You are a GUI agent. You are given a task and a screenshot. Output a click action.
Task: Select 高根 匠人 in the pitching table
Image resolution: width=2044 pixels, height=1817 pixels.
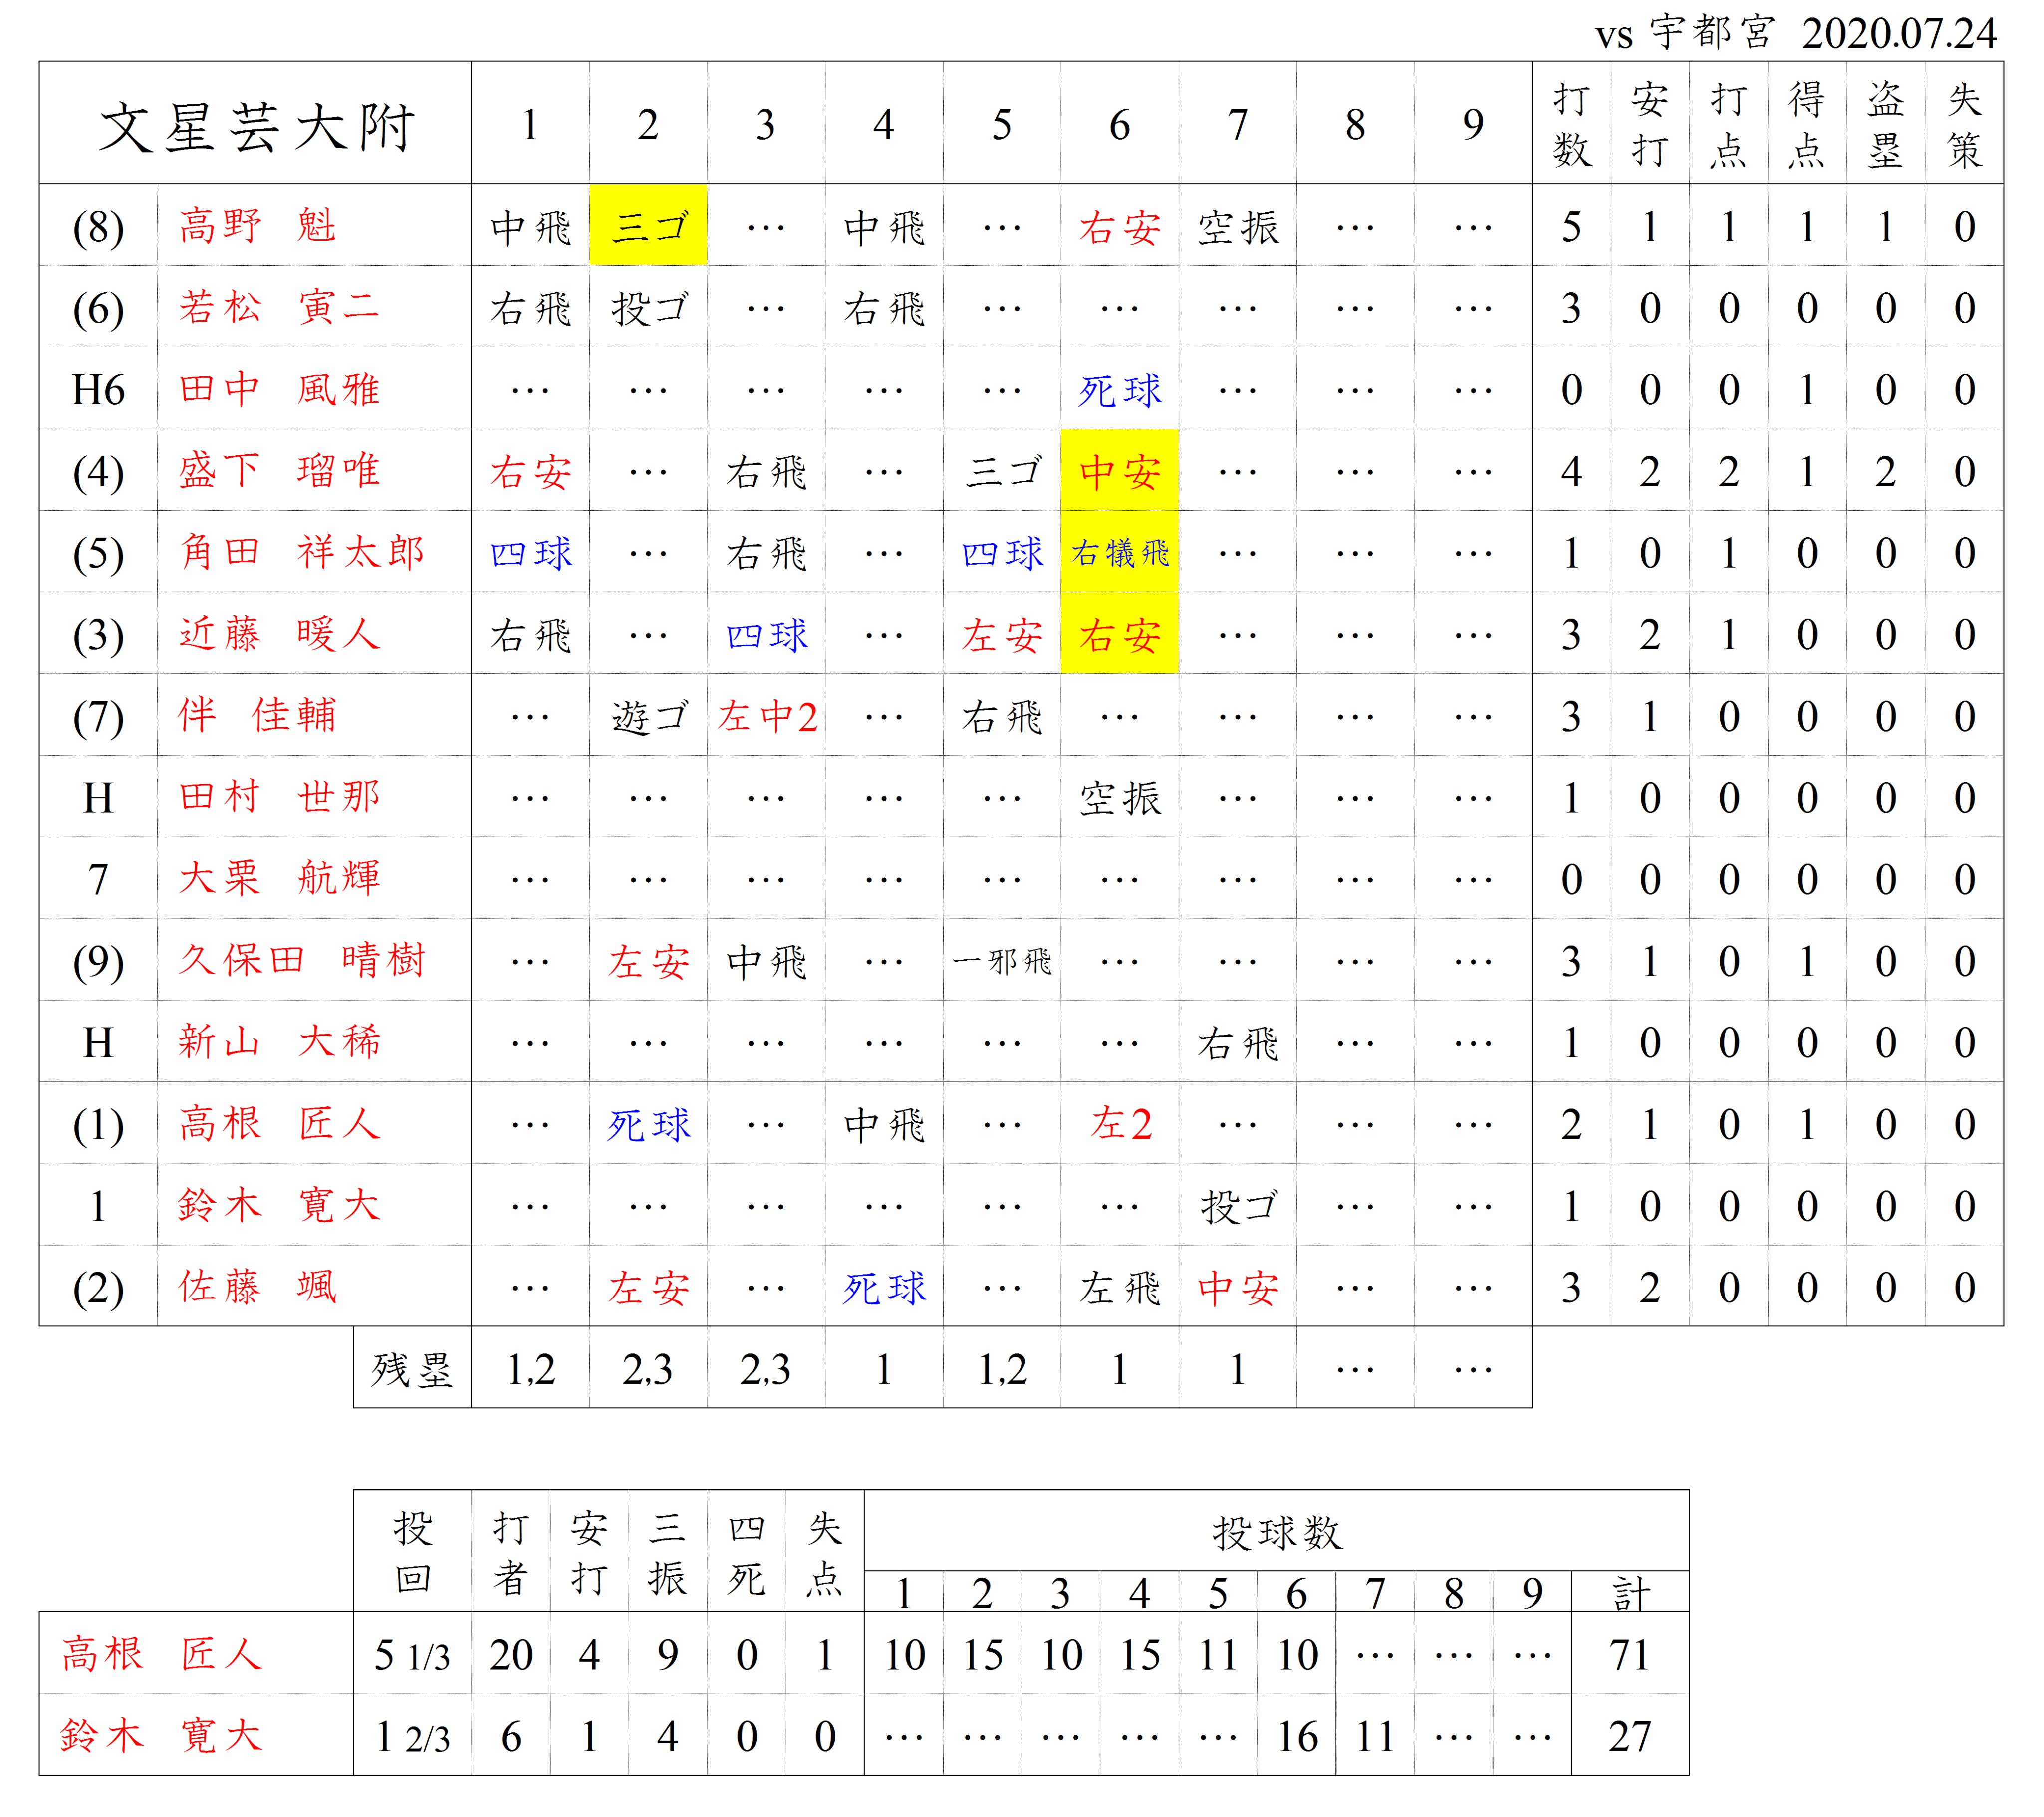(161, 1654)
